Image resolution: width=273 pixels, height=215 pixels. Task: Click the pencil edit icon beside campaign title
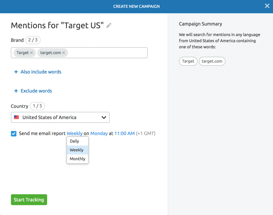[x=109, y=26]
